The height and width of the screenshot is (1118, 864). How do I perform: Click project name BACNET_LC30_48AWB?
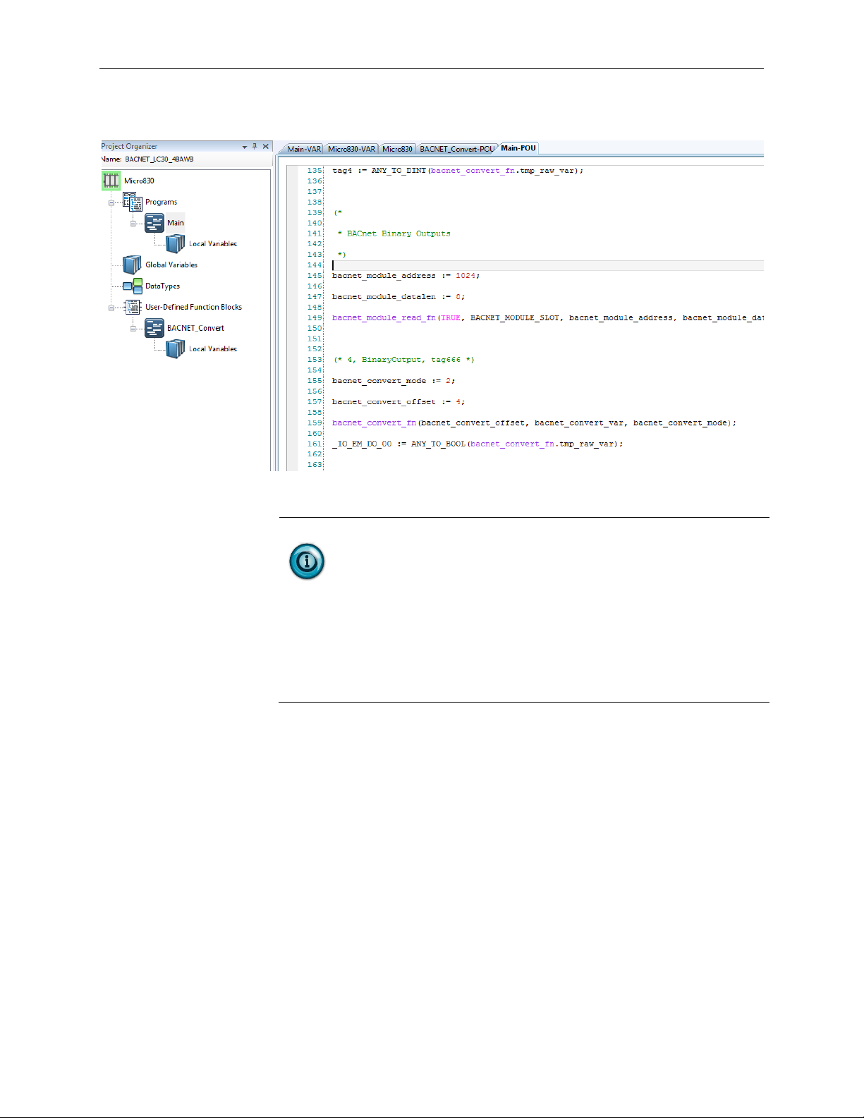coord(159,159)
